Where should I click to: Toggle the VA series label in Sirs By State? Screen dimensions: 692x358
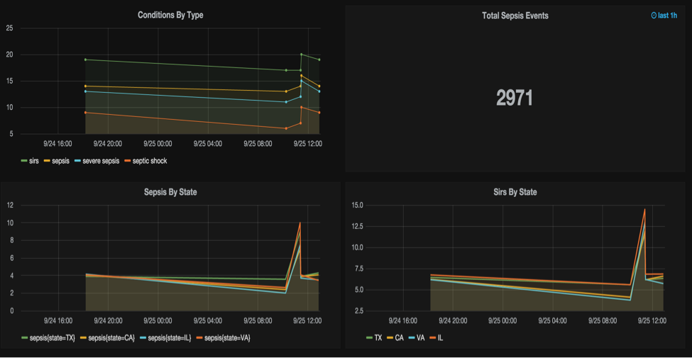(420, 338)
